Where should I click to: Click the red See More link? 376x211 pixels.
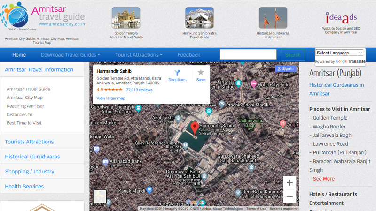(x=323, y=179)
